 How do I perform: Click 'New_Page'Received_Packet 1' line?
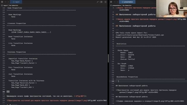click(24, 83)
